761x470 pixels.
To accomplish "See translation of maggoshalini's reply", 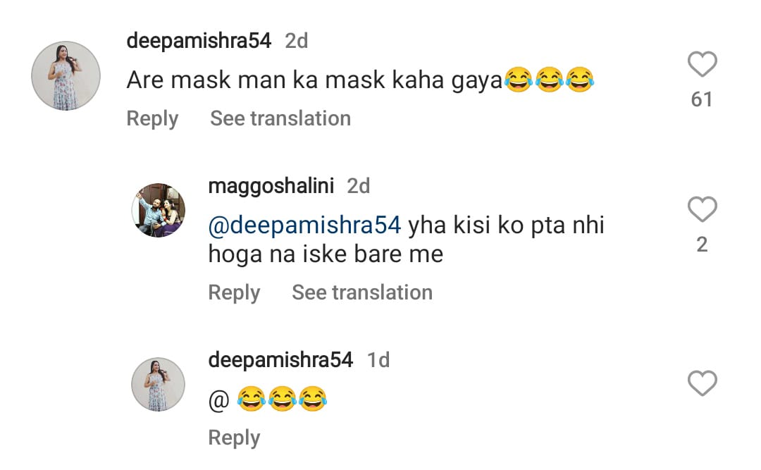I will 362,292.
